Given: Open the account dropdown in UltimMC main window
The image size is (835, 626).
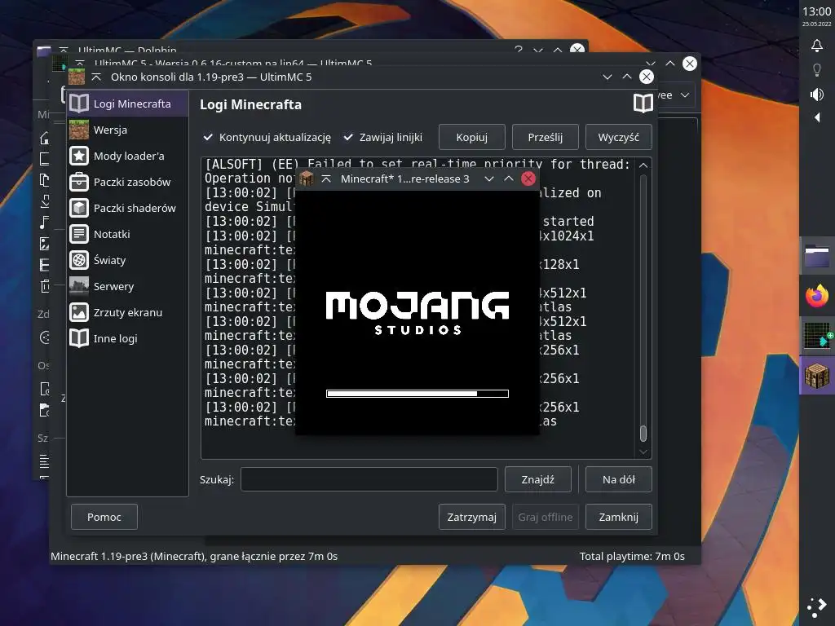Looking at the screenshot, I should pyautogui.click(x=676, y=95).
